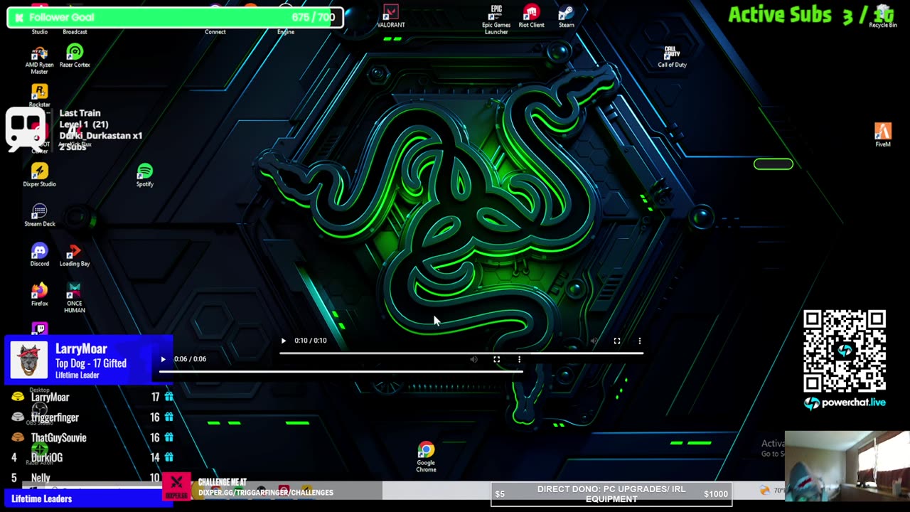Open the Dixper Studio shortcut
Viewport: 910px width, 512px height.
click(40, 175)
